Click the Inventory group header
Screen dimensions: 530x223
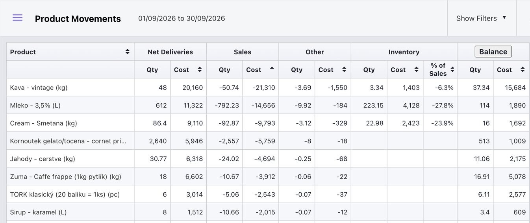coord(404,52)
